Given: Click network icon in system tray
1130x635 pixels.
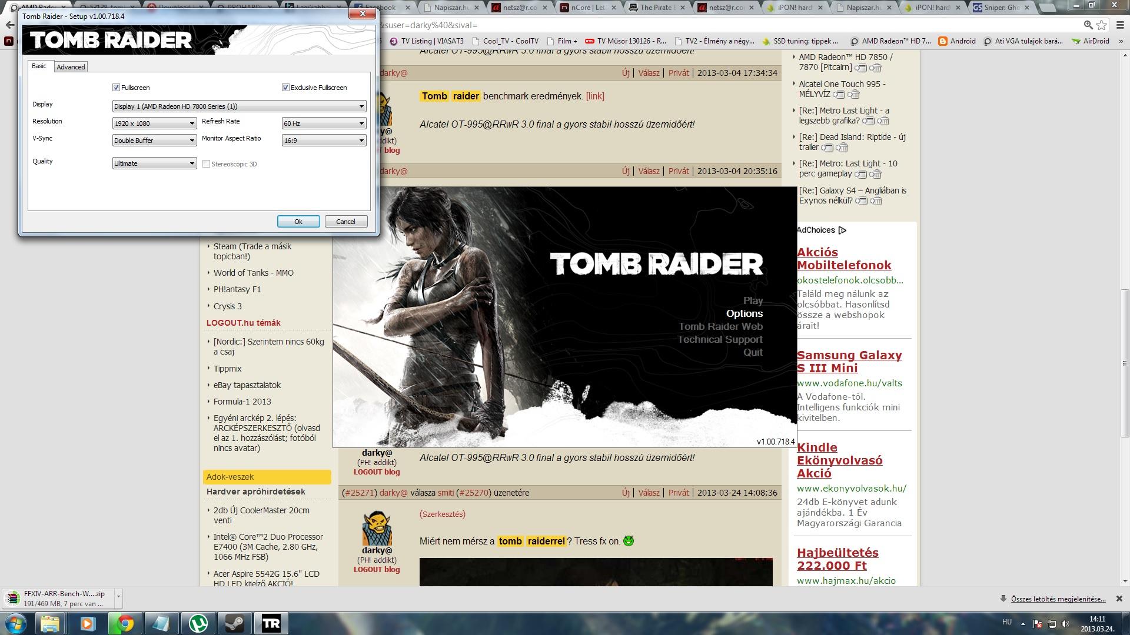Looking at the screenshot, I should 1052,624.
